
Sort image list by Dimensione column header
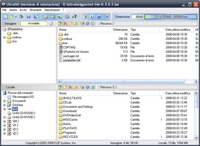119,30
